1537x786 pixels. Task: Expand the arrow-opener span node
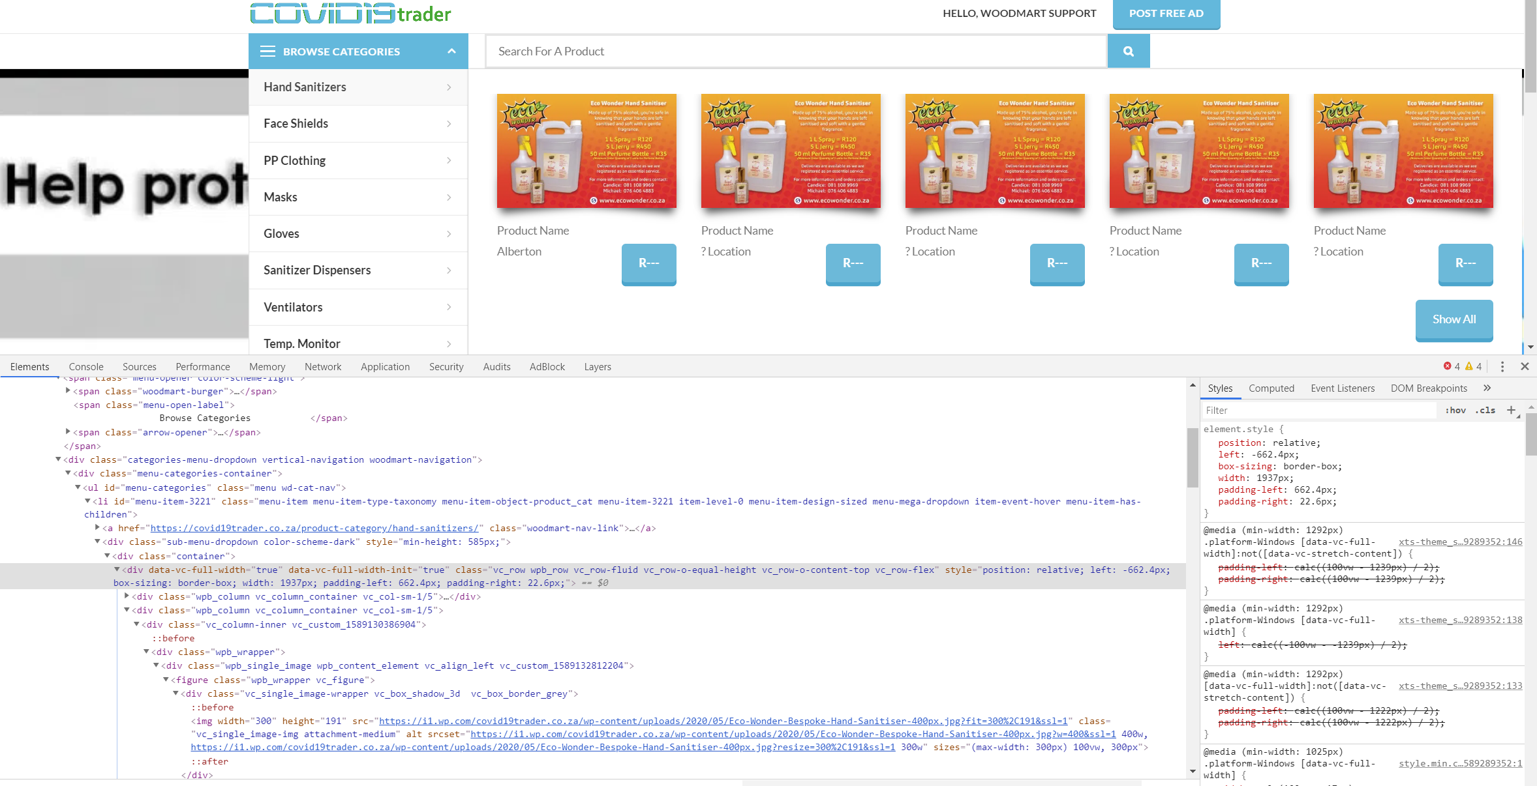coord(68,432)
